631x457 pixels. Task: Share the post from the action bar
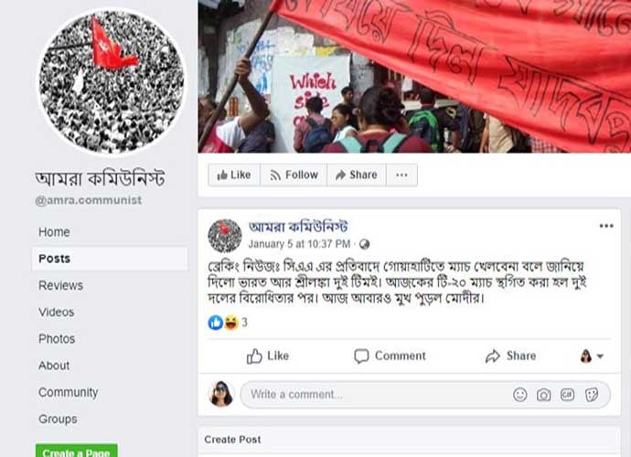[510, 356]
